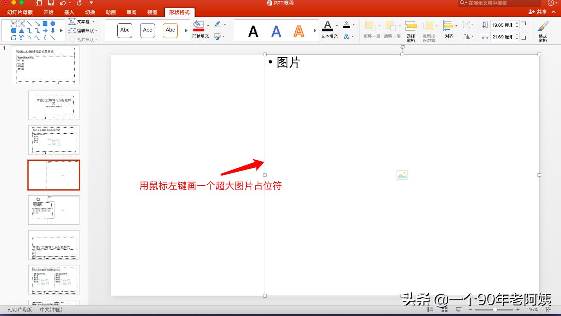561x316 pixels.
Task: Apply the black A WordArt style
Action: pos(253,31)
